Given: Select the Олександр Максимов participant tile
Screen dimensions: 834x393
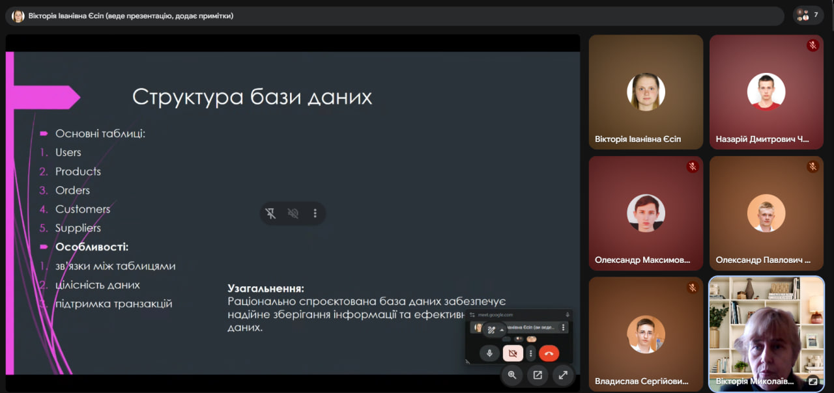Looking at the screenshot, I should coord(646,213).
